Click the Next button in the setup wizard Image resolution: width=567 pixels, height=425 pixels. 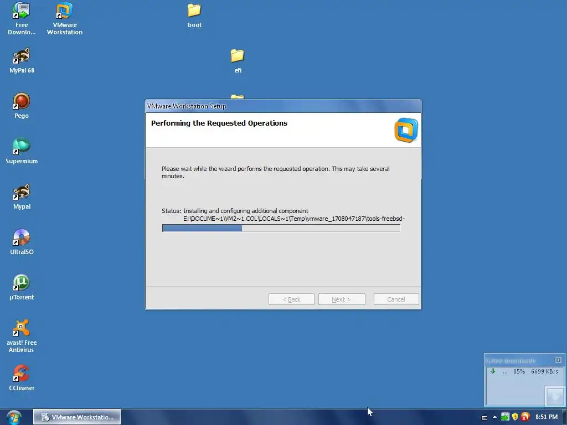341,299
